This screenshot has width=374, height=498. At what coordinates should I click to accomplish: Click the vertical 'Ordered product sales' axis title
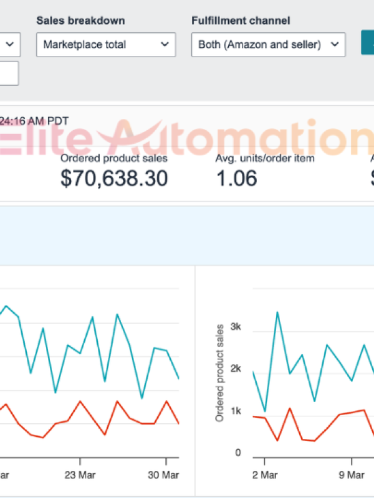(219, 373)
